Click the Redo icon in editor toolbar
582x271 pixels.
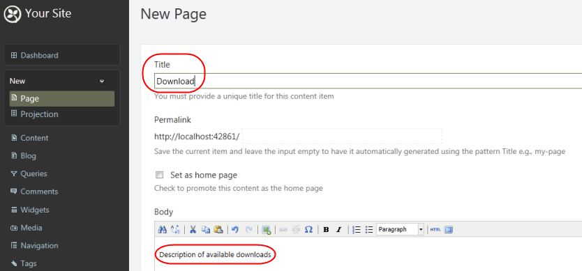(x=249, y=229)
